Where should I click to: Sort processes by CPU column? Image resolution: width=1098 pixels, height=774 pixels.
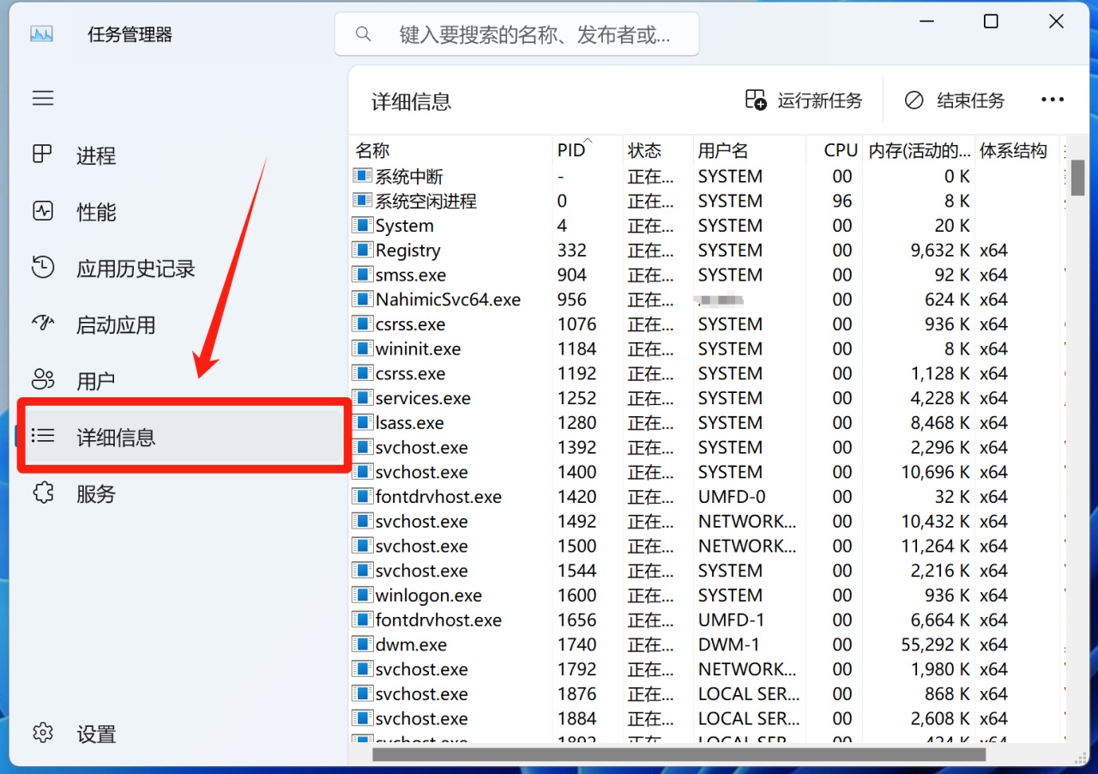click(x=839, y=149)
